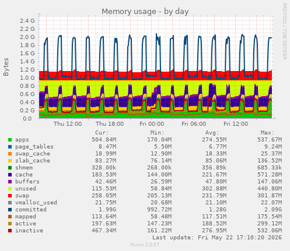Screen dimensions: 290x251
Task: Click the 'Avg:' column header
Action: (x=212, y=133)
